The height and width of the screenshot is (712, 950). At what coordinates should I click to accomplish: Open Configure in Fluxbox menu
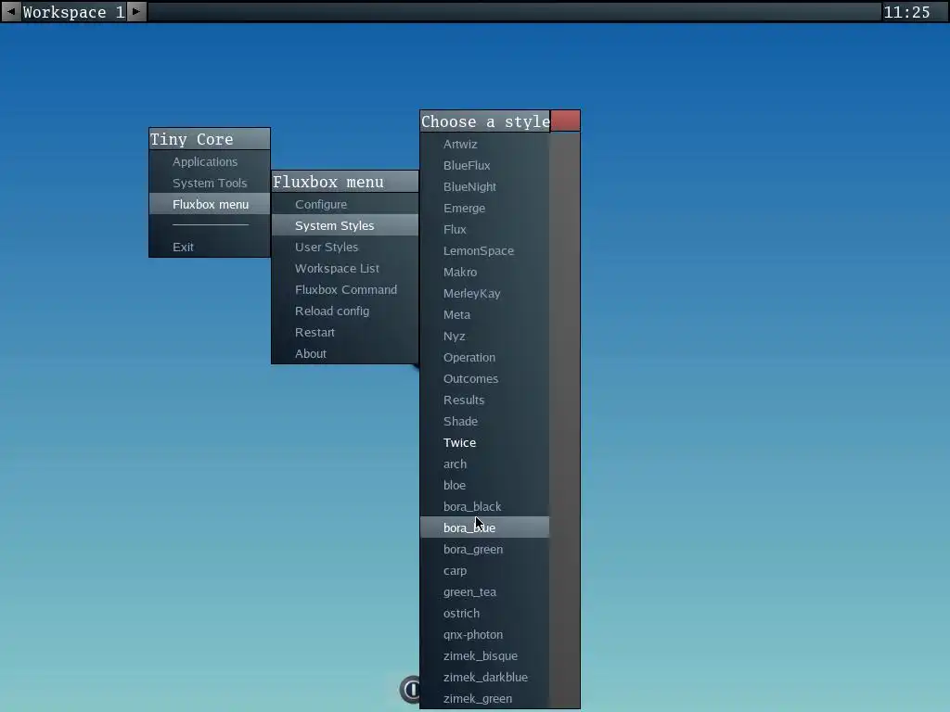[345, 204]
